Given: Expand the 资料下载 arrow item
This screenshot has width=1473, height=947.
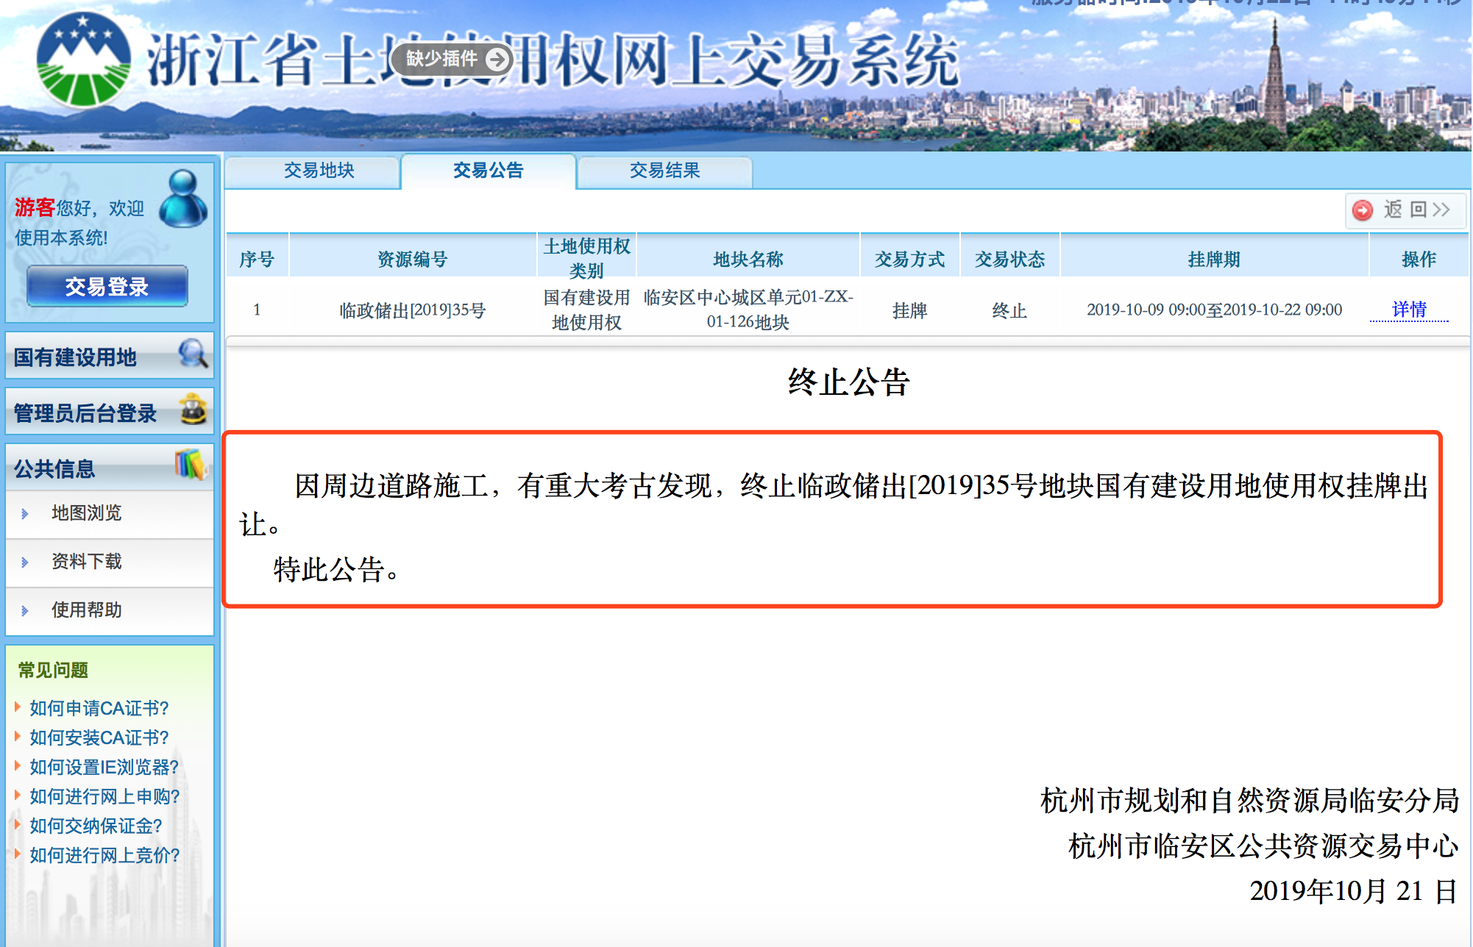Looking at the screenshot, I should (25, 562).
